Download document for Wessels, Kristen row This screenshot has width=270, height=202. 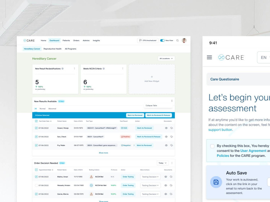[171, 185]
